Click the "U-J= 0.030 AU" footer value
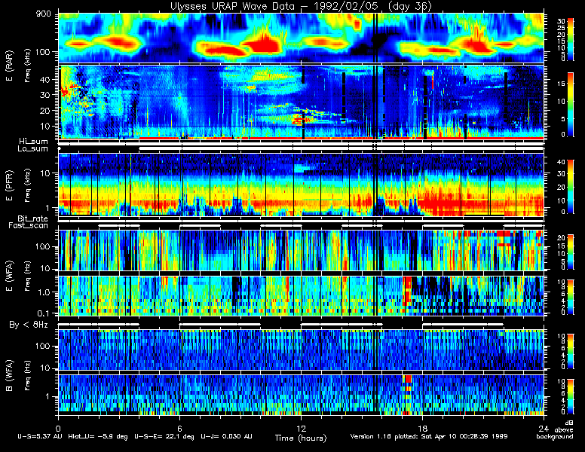 (226, 436)
